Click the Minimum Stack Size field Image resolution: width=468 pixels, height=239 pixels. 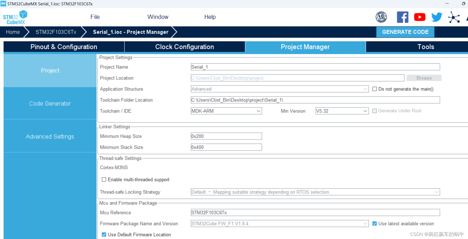click(226, 147)
